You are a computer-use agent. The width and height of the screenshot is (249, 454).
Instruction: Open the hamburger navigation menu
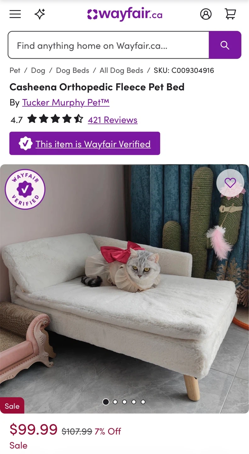[x=15, y=14]
